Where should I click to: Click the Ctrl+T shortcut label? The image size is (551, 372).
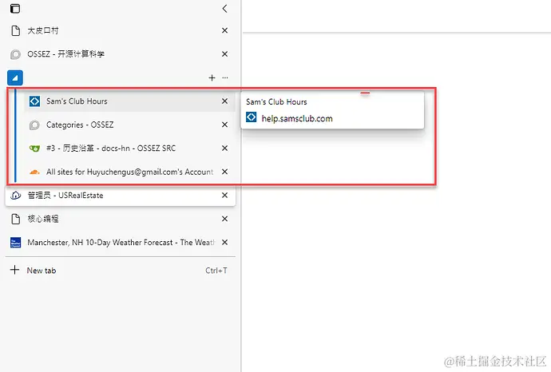(x=216, y=271)
